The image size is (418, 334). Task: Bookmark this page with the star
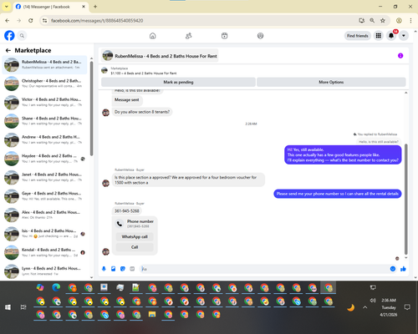(383, 21)
